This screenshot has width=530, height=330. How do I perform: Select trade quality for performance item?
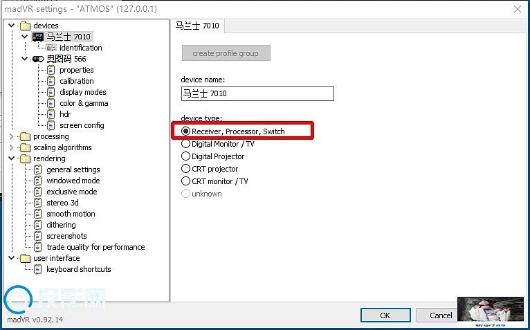(x=95, y=247)
